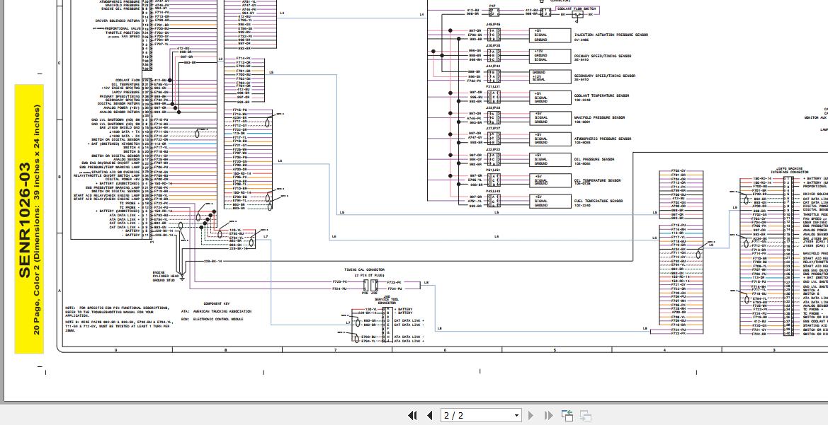
Task: Go to the previous page
Action: click(x=429, y=415)
